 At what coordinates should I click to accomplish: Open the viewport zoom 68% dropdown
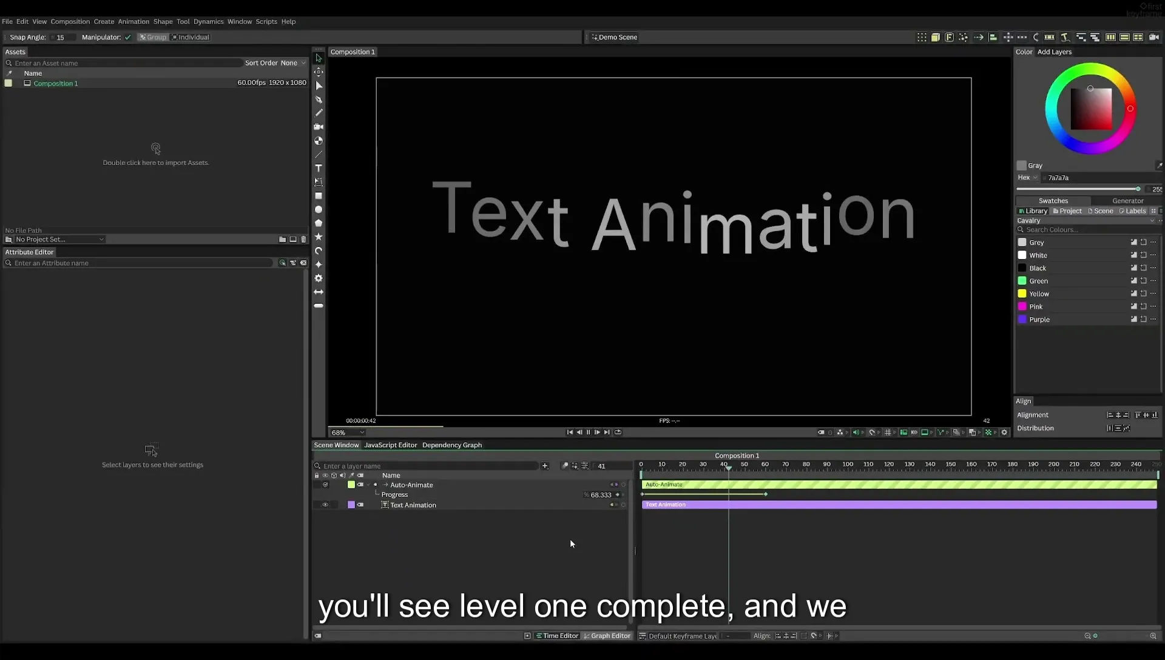pyautogui.click(x=348, y=433)
